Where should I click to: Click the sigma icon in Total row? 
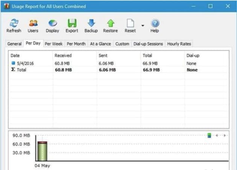tap(13, 69)
